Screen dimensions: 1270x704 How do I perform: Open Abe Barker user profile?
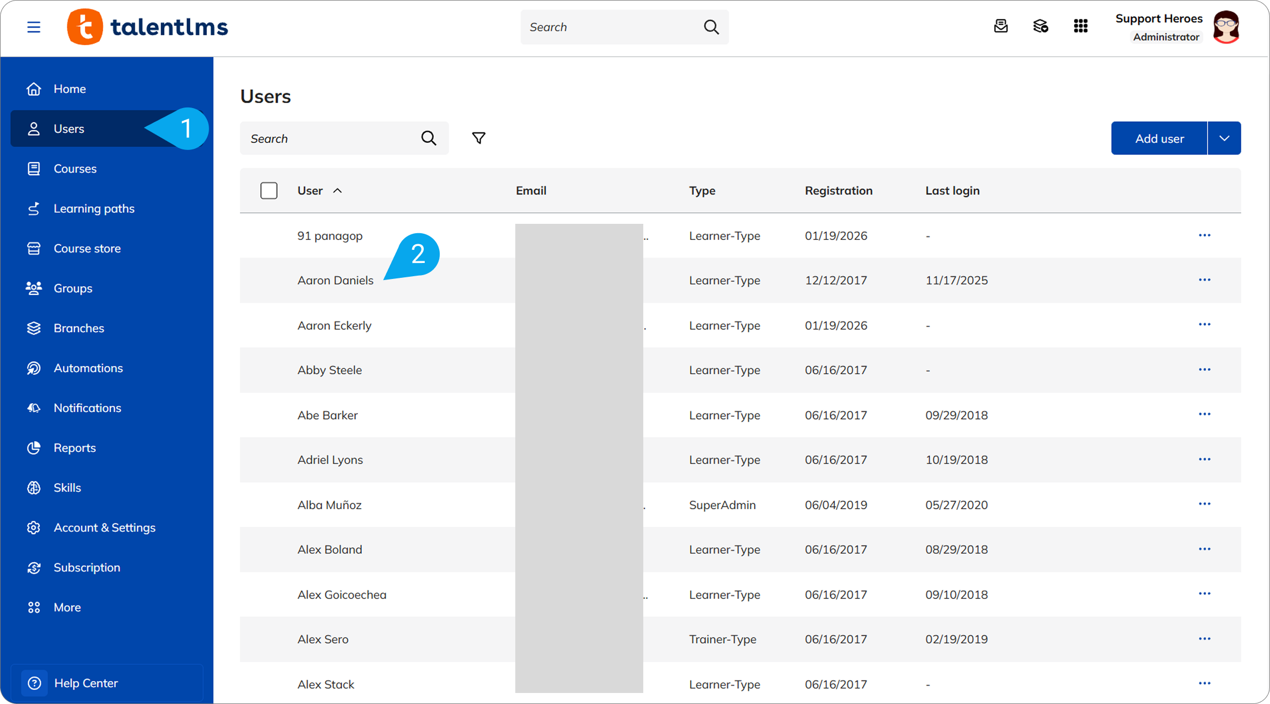(x=328, y=415)
